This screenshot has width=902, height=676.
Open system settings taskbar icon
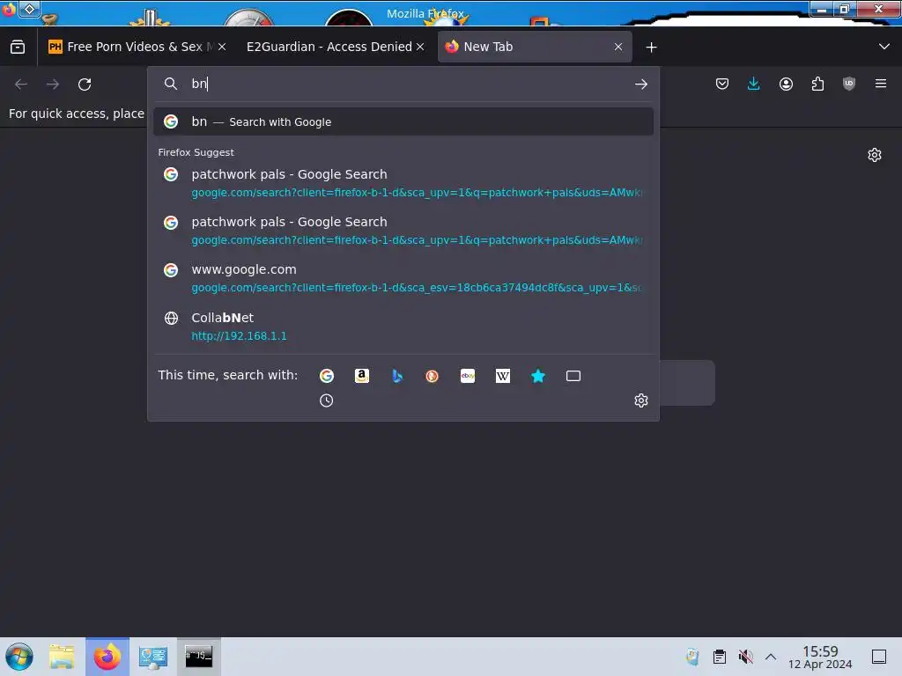tap(153, 657)
